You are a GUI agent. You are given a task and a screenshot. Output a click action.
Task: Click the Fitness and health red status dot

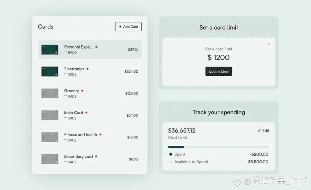click(x=101, y=135)
